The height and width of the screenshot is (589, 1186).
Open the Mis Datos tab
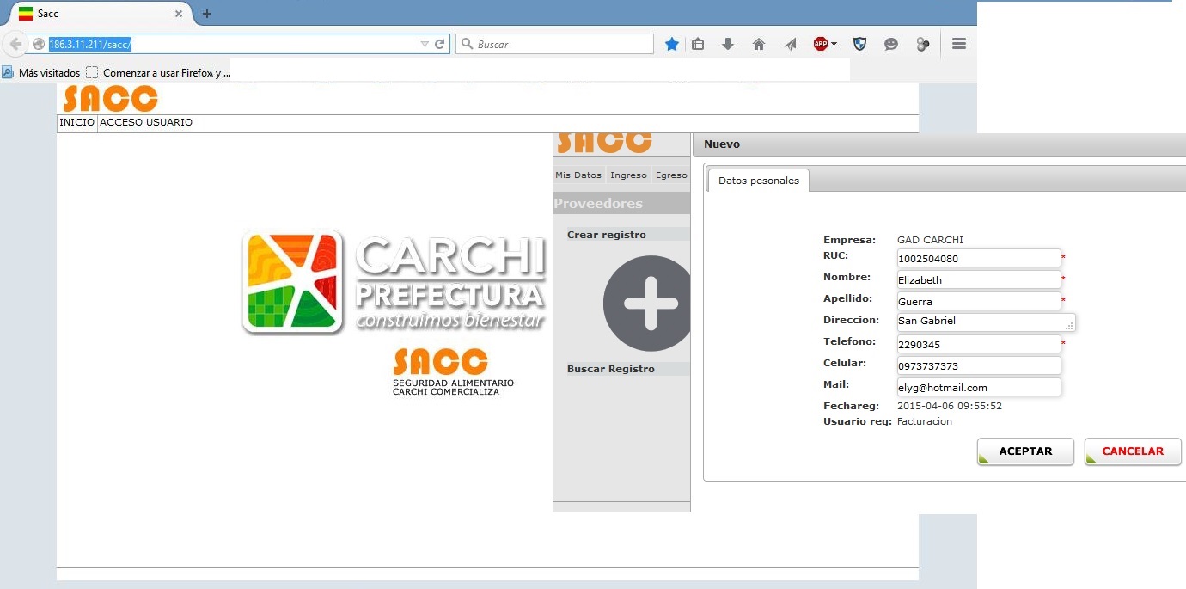[578, 175]
